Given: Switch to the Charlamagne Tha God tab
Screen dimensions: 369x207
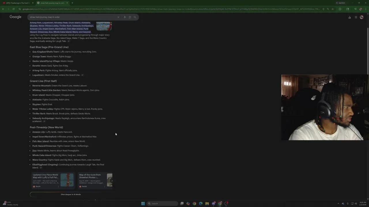Looking at the screenshot, I should click(17, 3).
